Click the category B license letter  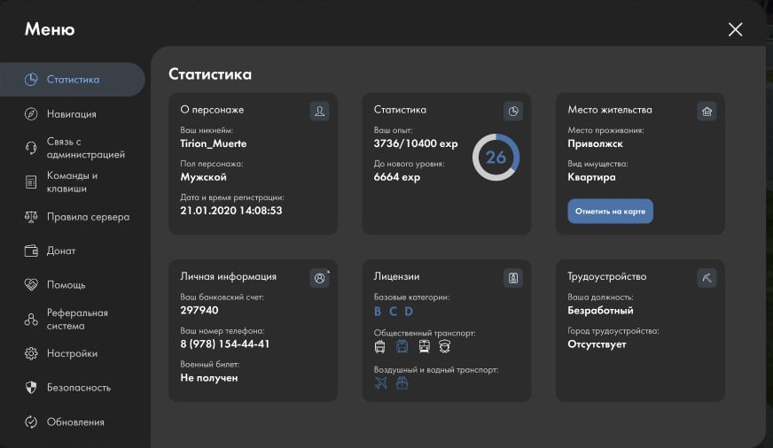[x=378, y=311]
